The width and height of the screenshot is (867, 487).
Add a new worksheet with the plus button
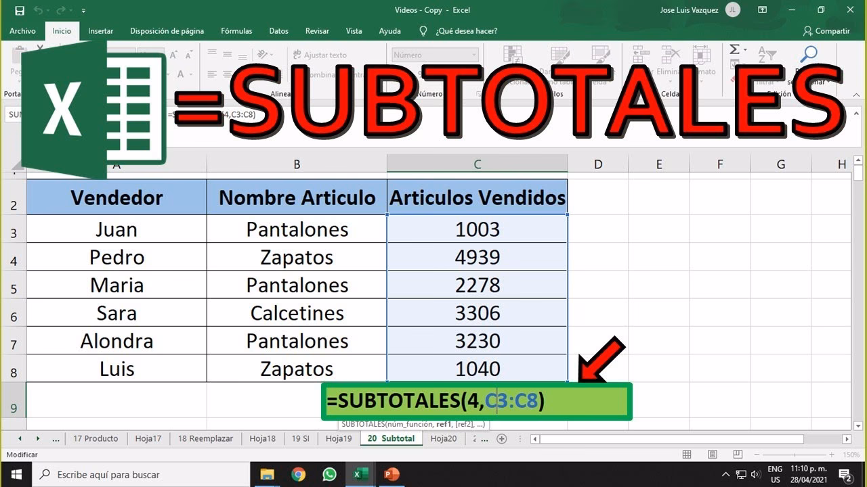pyautogui.click(x=501, y=438)
